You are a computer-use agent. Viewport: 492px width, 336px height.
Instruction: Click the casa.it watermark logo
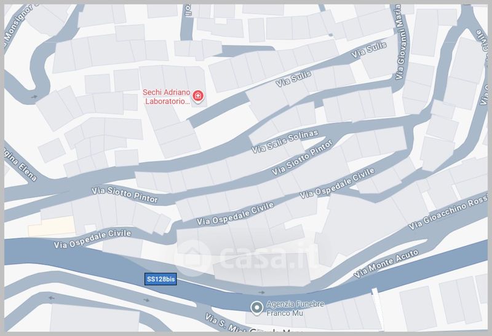coord(245,257)
